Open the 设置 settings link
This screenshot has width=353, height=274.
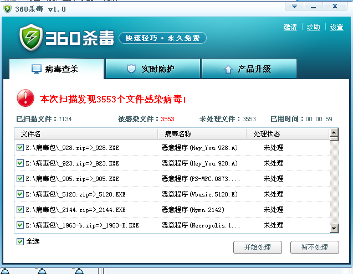click(336, 27)
